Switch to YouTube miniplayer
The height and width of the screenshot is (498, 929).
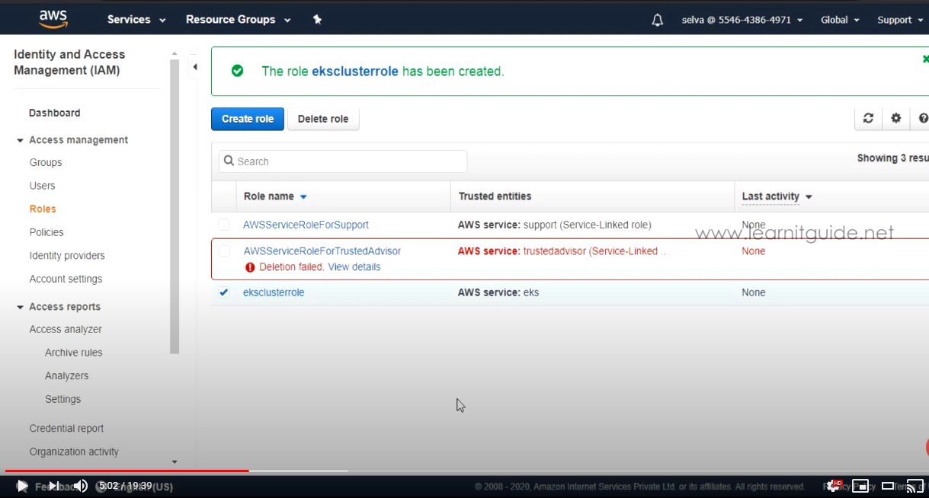click(x=860, y=486)
